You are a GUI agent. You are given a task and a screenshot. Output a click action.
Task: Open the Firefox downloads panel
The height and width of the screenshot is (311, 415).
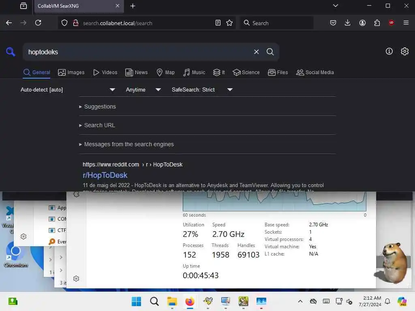point(347,23)
